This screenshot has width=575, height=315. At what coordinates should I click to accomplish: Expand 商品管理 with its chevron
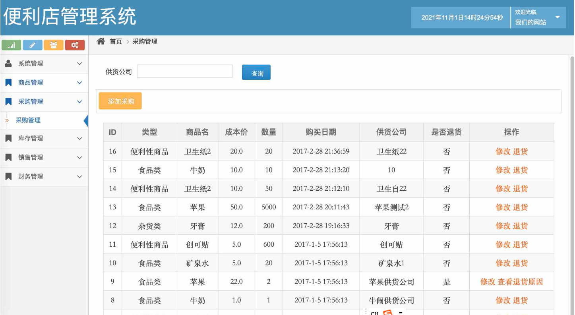pyautogui.click(x=79, y=83)
